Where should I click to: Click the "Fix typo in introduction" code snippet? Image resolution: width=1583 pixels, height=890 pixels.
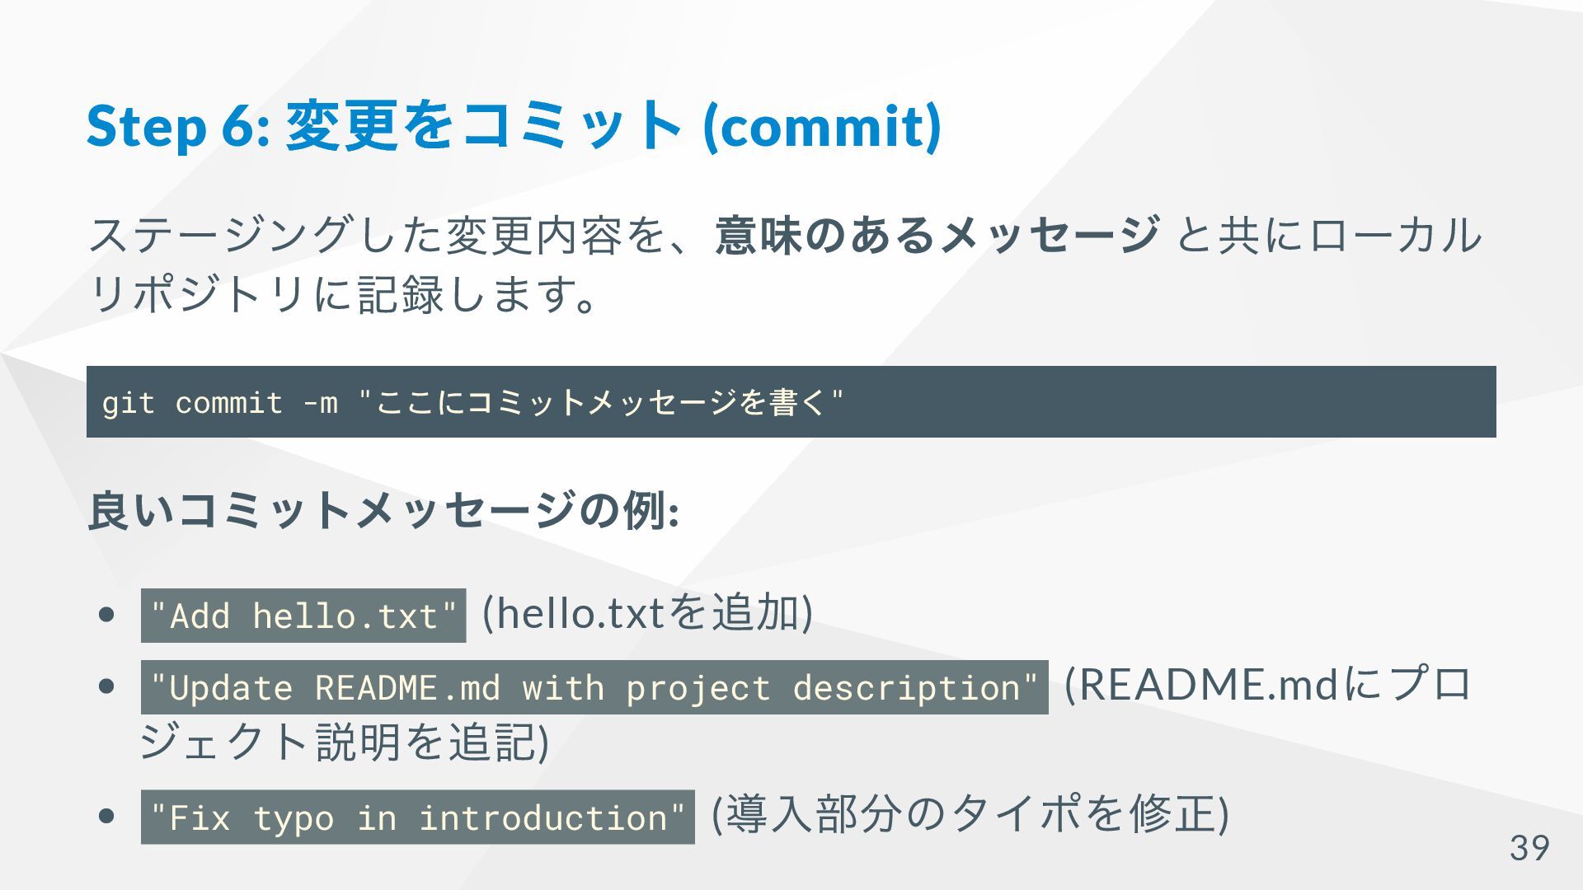click(x=418, y=817)
